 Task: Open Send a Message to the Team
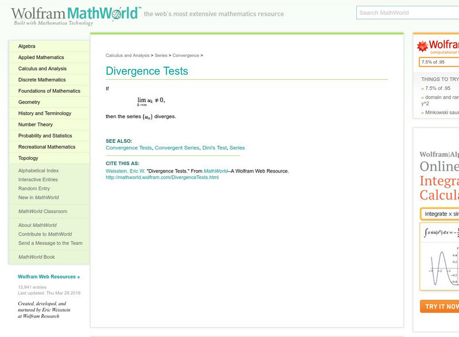[x=50, y=243]
